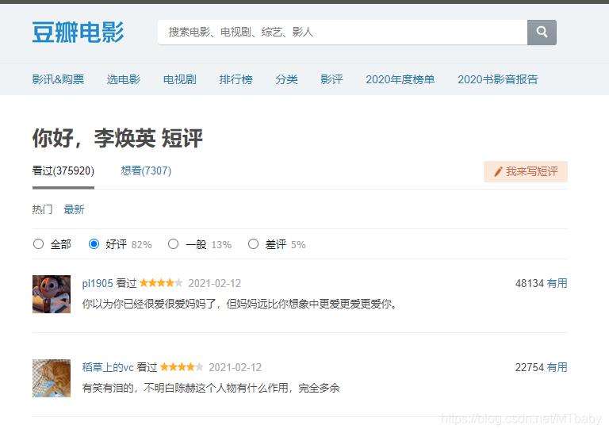The height and width of the screenshot is (433, 609).
Task: Click the 82% positive rating text
Action: (x=141, y=245)
